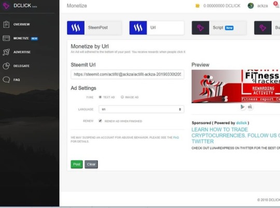
Task: Click the Monetize card icon
Action: click(6, 38)
